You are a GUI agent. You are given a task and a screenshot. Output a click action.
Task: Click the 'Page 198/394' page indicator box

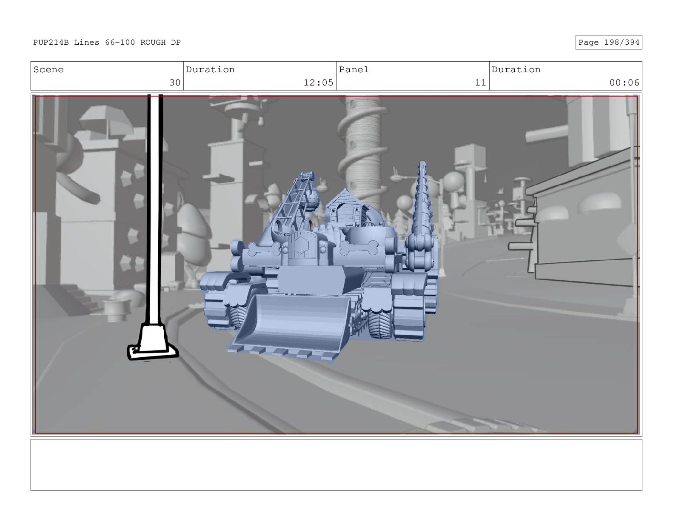tap(608, 42)
